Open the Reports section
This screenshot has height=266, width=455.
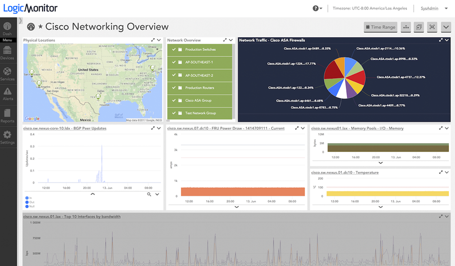click(x=7, y=115)
